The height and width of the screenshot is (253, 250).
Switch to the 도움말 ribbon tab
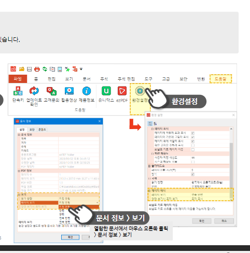[x=220, y=79]
